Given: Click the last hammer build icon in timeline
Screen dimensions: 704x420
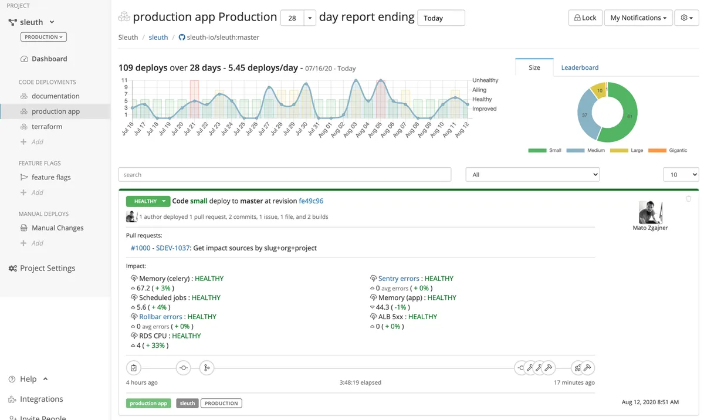Looking at the screenshot, I should tap(587, 368).
